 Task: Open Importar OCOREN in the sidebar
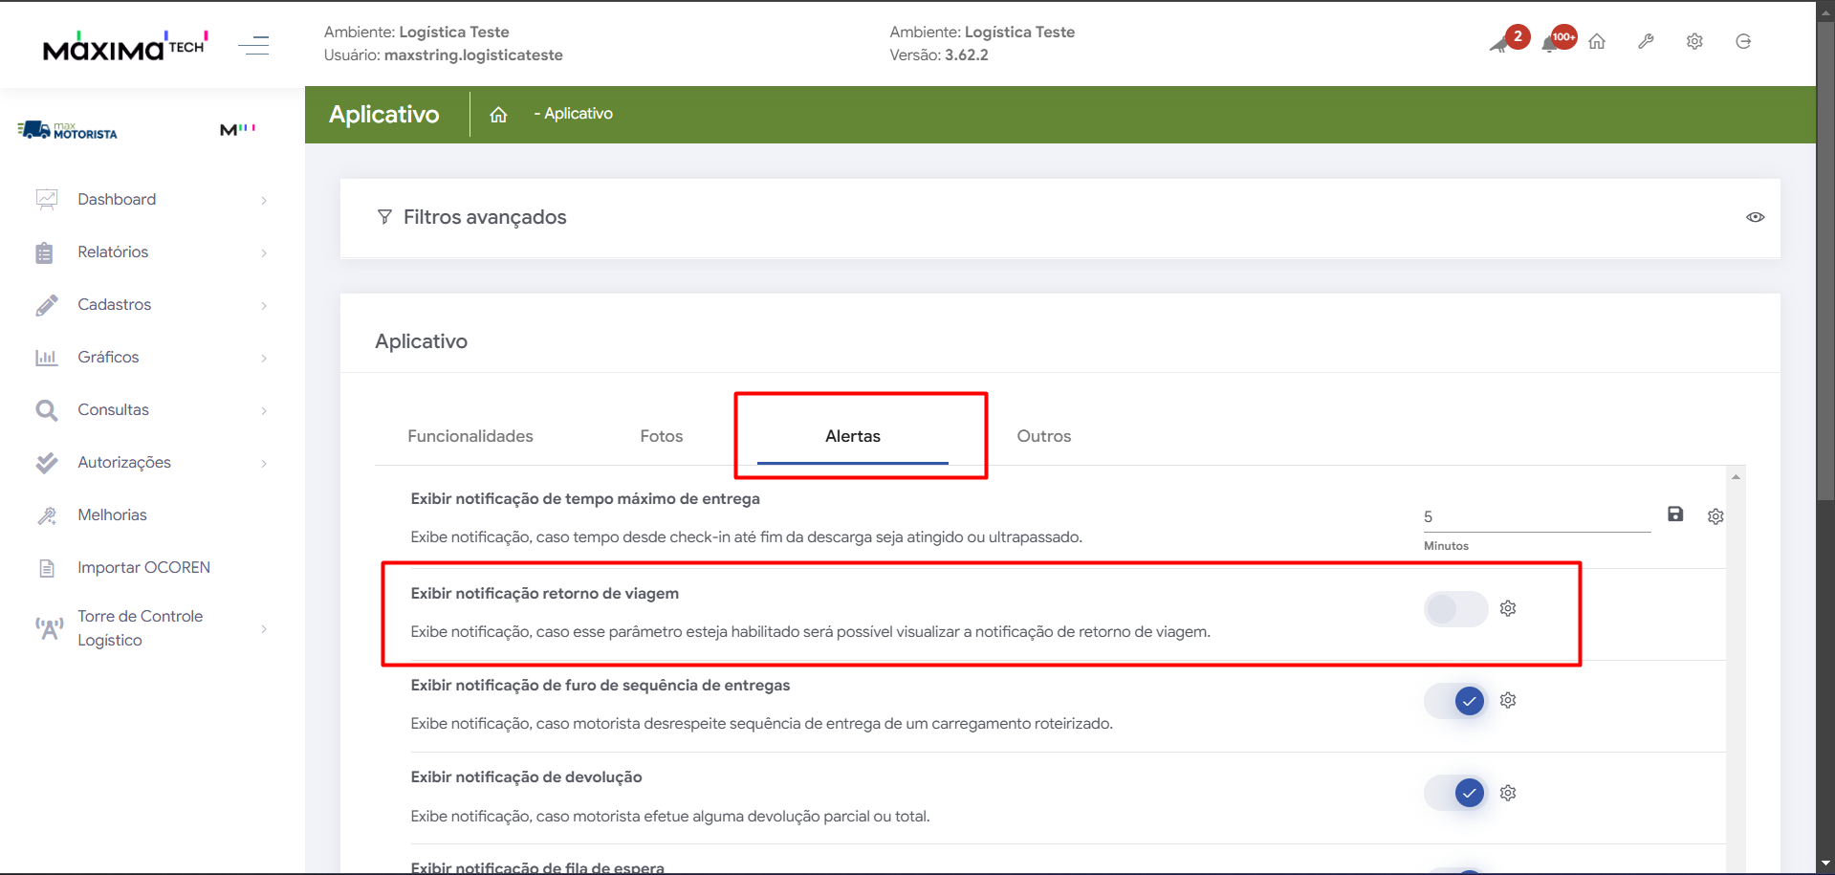click(x=143, y=567)
